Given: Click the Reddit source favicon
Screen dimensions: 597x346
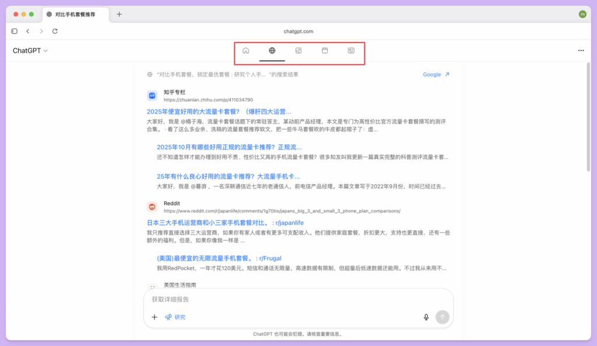Looking at the screenshot, I should click(152, 206).
